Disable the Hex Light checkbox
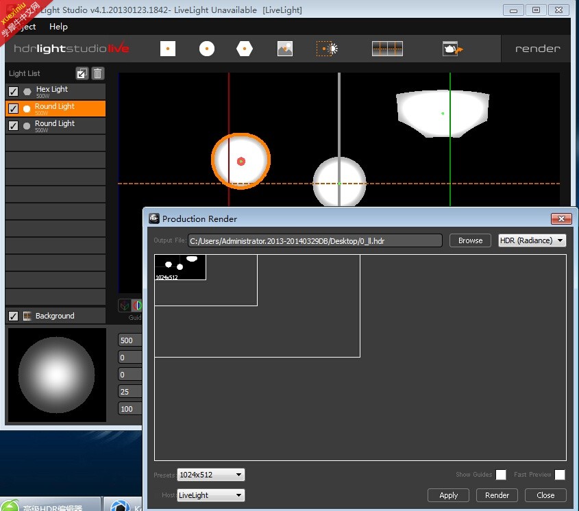This screenshot has width=579, height=511. (13, 92)
